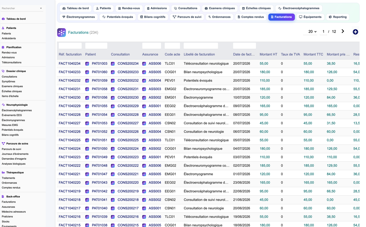Open invoice FACT1040234
The width and height of the screenshot is (366, 227).
point(70,64)
